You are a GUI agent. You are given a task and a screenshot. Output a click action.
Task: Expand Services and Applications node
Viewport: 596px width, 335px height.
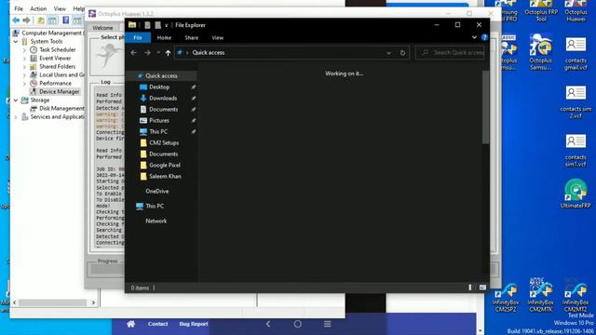[16, 117]
